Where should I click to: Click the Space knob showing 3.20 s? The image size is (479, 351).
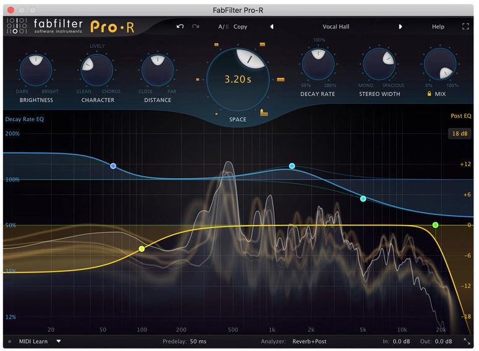238,80
